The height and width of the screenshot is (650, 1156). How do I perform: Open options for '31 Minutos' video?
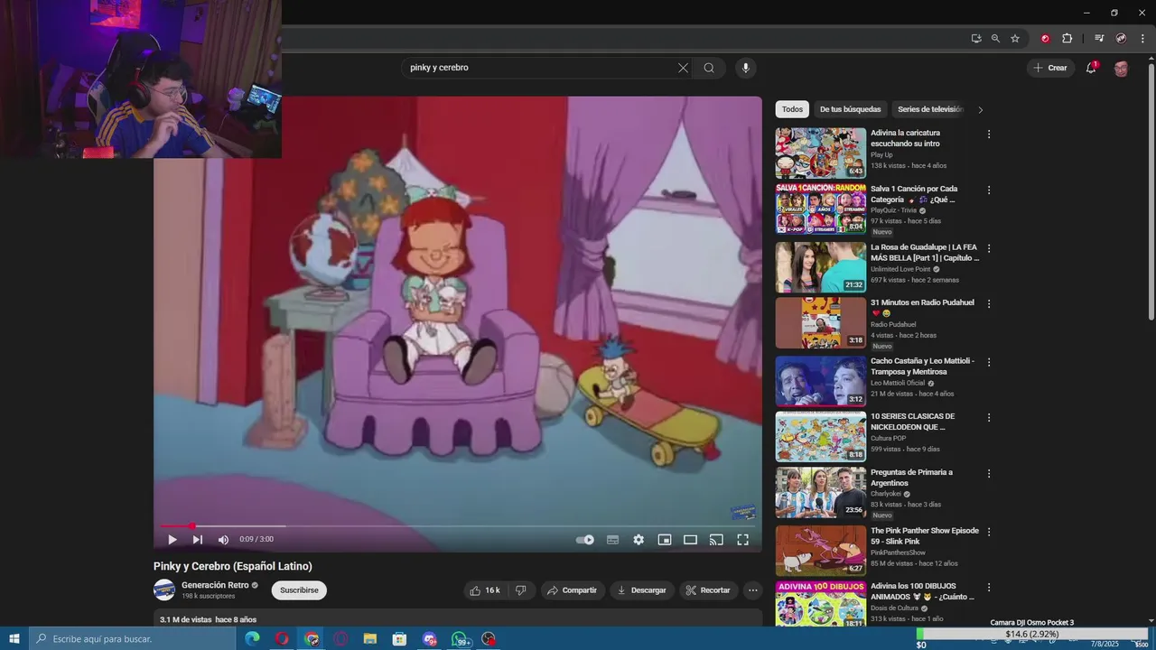coord(989,304)
